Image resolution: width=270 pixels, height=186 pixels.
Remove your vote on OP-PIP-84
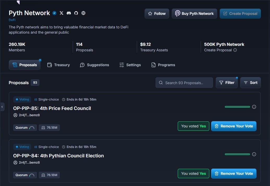[234, 173]
